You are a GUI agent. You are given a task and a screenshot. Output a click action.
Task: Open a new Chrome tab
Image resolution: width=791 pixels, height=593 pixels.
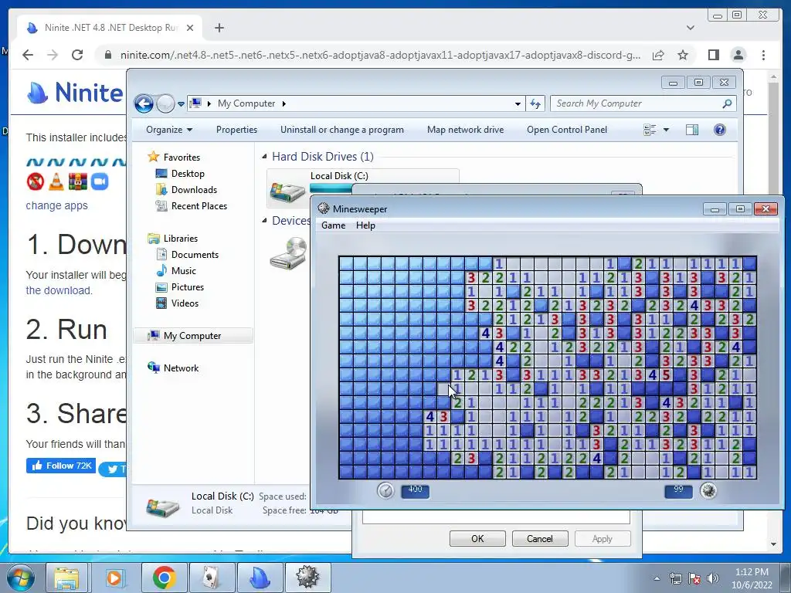[x=219, y=28]
